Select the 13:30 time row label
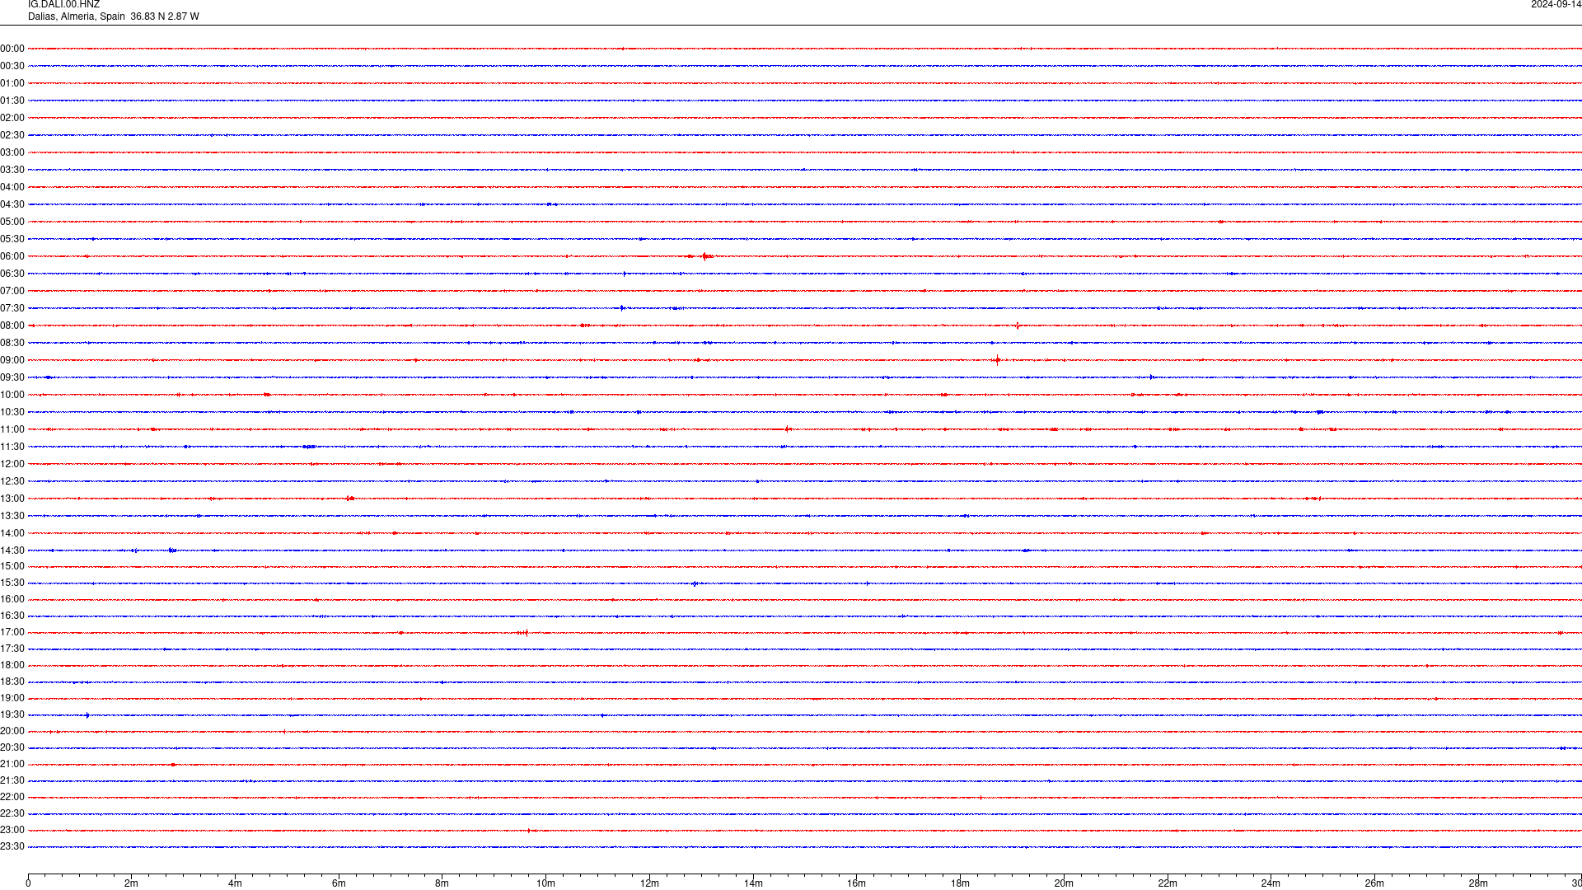This screenshot has height=890, width=1582. (12, 516)
